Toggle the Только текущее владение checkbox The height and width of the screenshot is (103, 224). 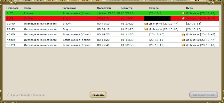(8, 95)
